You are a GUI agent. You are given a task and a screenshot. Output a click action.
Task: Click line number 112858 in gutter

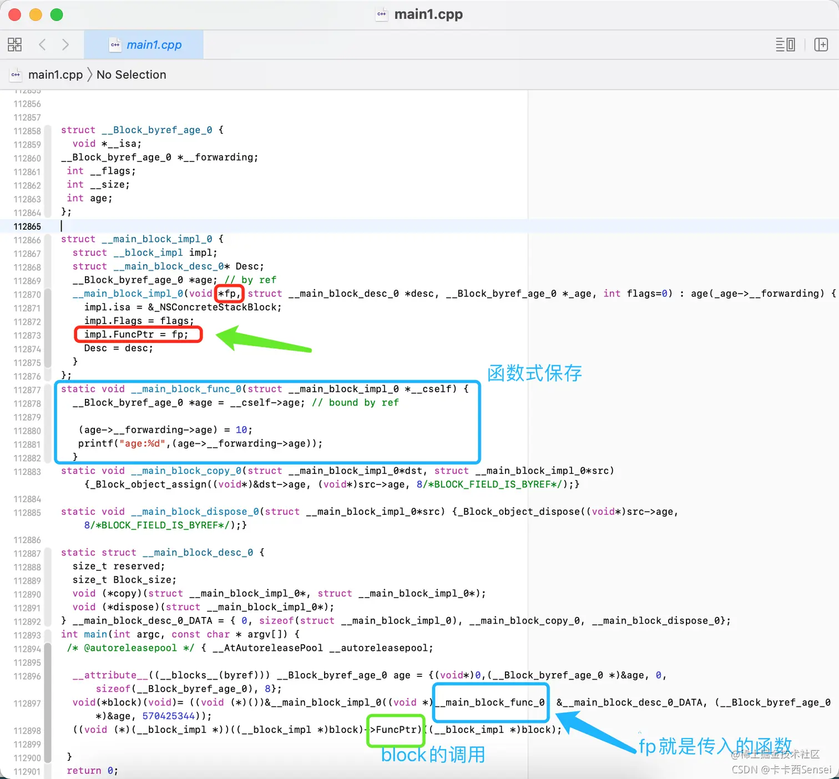coord(27,131)
